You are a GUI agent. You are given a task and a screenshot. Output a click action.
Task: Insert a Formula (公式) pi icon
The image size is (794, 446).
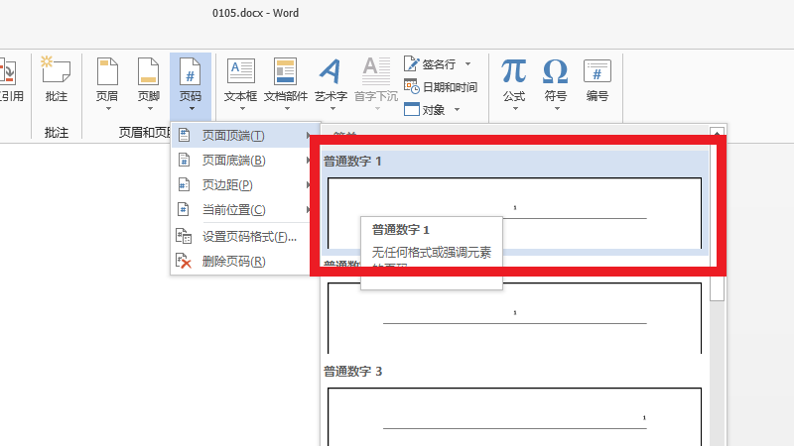513,78
